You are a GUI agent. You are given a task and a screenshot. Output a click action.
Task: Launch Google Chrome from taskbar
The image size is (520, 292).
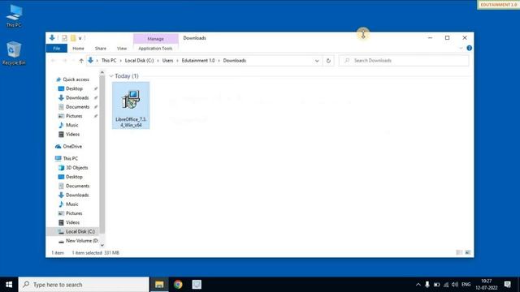(178, 285)
